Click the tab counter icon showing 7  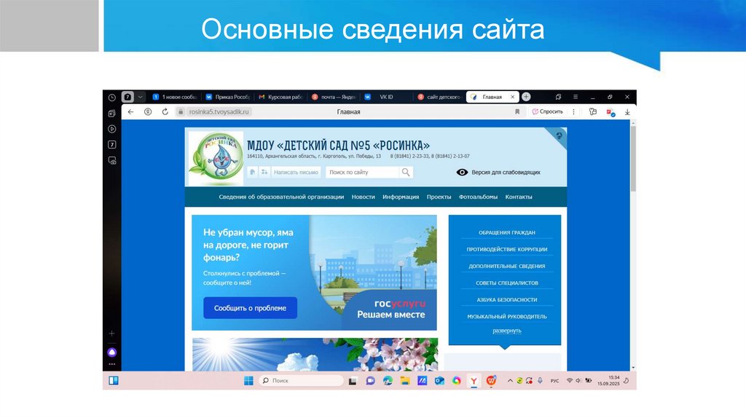[x=127, y=97]
